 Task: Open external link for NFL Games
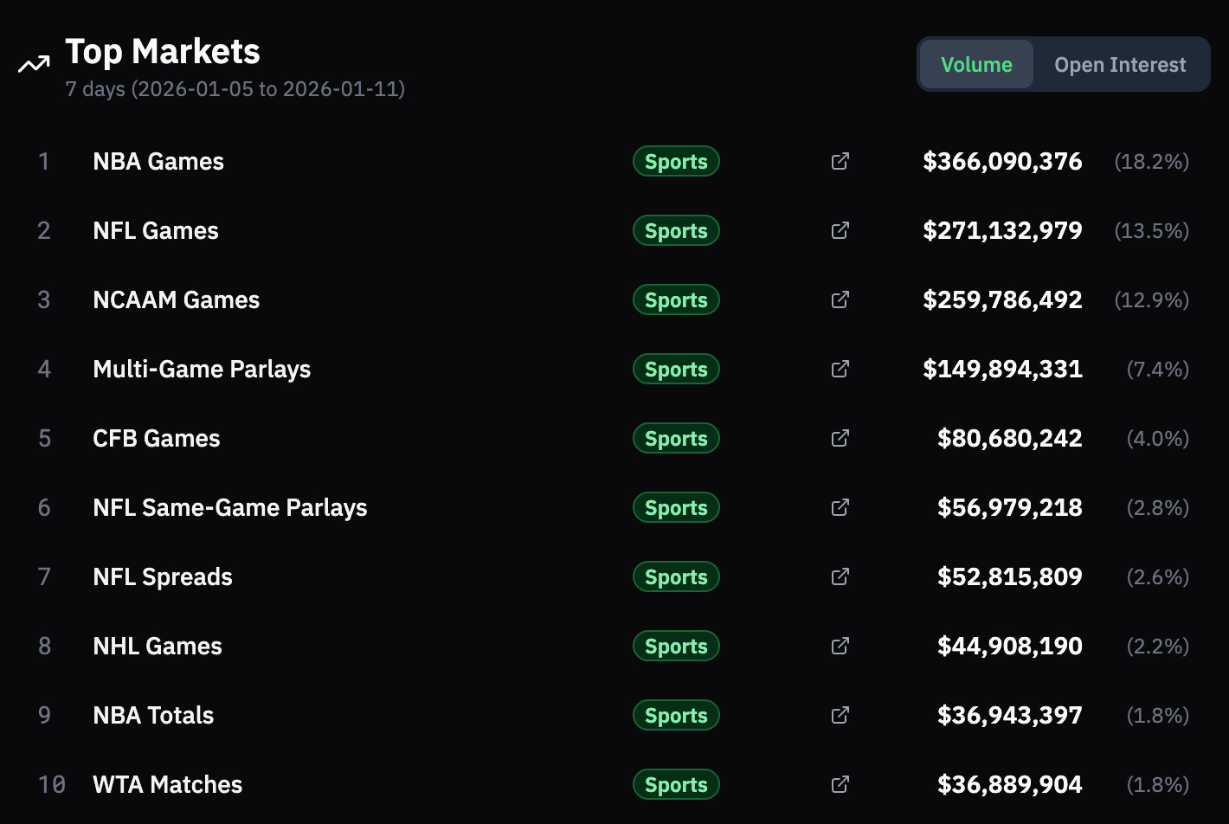[840, 230]
